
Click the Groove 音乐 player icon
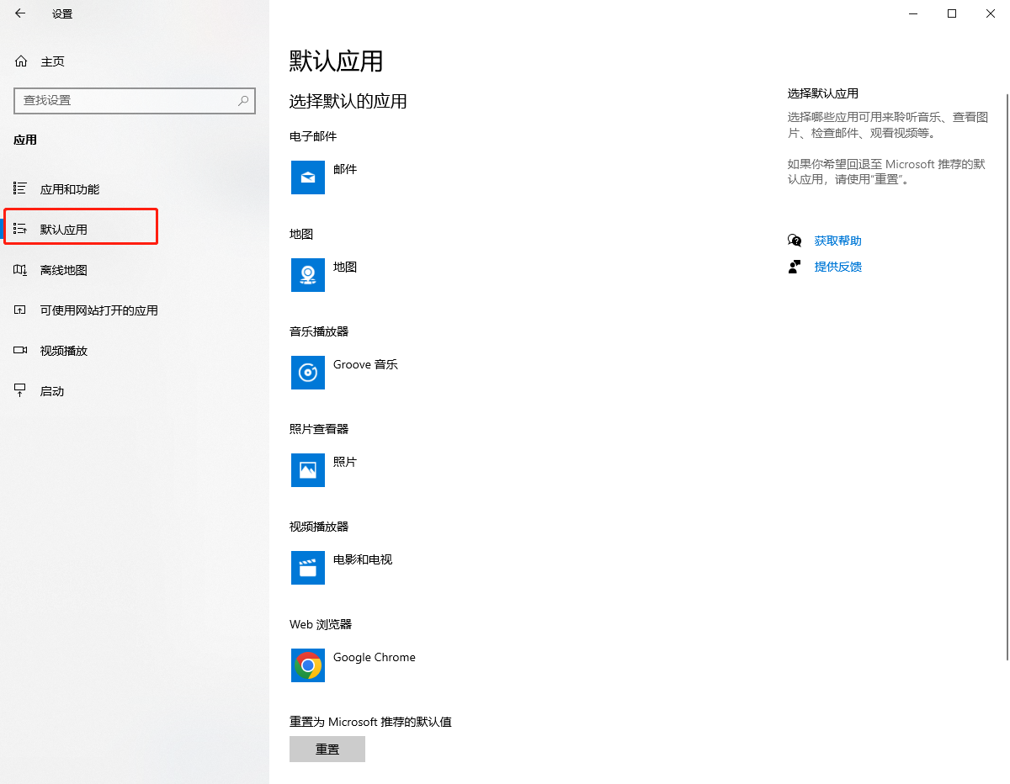(307, 373)
